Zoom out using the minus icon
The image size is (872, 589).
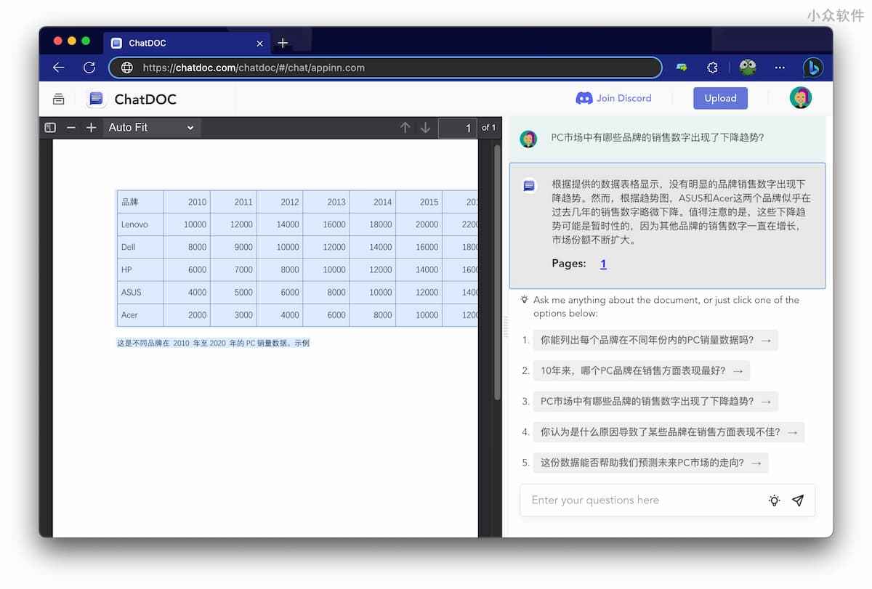[70, 128]
